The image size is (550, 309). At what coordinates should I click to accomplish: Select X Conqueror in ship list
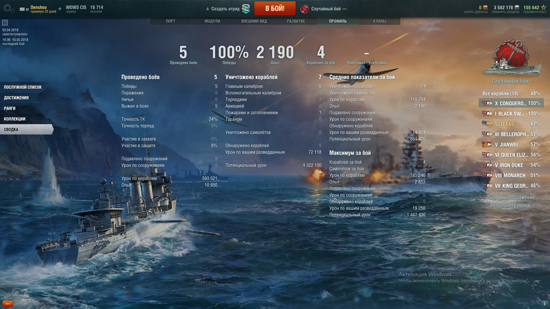[511, 103]
